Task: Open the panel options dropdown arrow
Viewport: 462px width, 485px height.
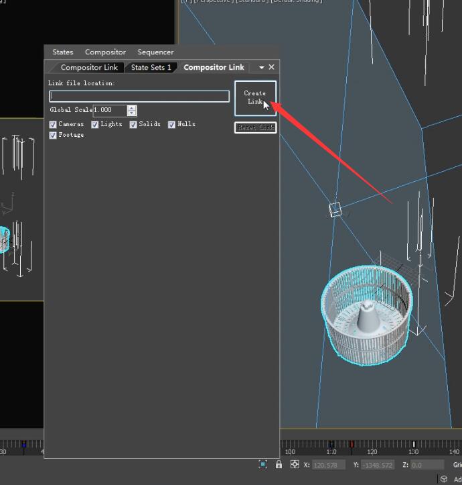Action: click(x=262, y=67)
